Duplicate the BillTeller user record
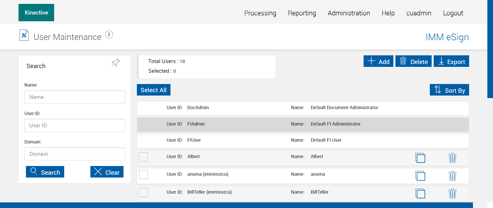 point(420,193)
